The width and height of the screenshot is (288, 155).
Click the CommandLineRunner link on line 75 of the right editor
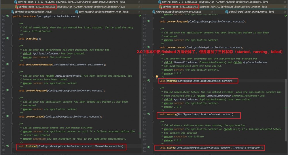218,96
